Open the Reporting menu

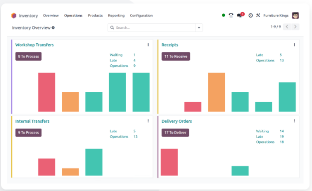pyautogui.click(x=116, y=15)
